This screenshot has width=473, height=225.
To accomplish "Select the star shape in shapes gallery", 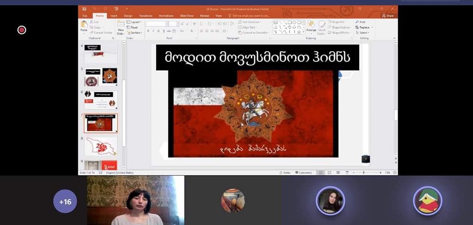I will pos(299,32).
